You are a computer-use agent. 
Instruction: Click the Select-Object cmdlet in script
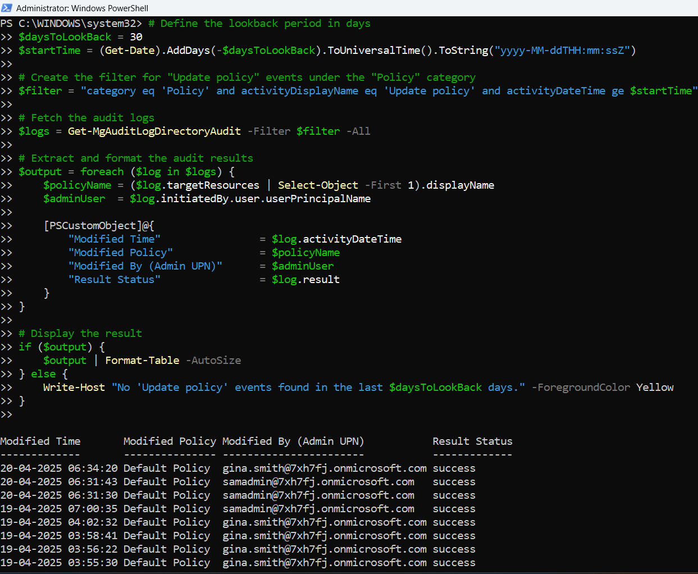(x=318, y=185)
